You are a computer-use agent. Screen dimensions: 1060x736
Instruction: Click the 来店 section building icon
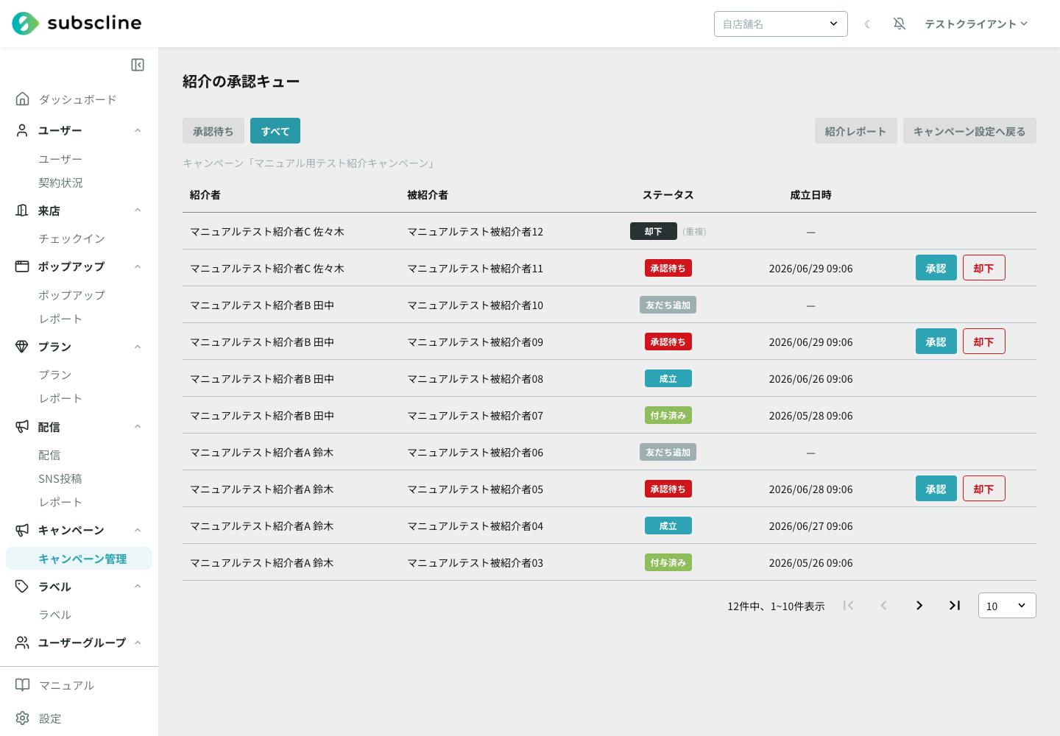tap(22, 210)
